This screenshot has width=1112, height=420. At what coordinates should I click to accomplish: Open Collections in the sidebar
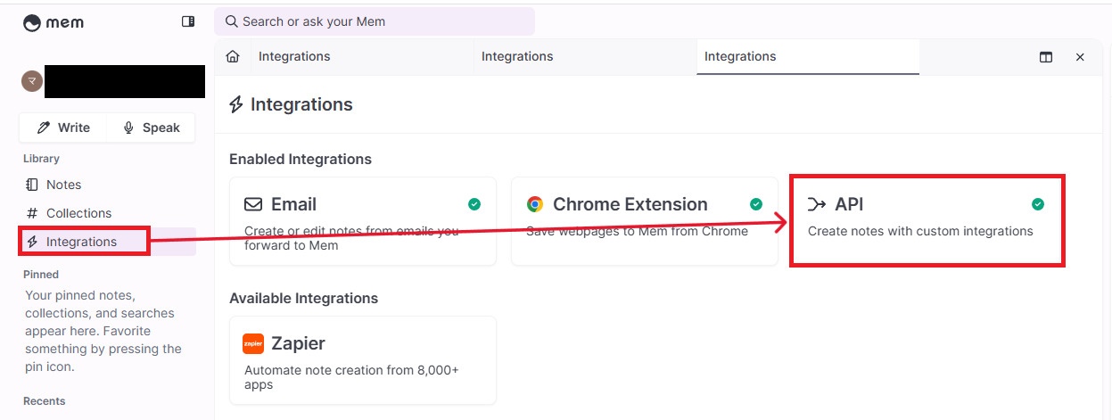pos(78,213)
